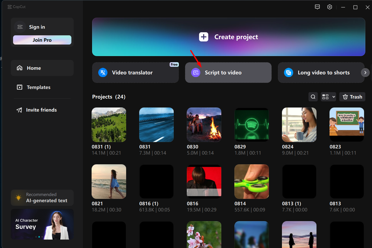Switch to the Templates section

click(38, 87)
